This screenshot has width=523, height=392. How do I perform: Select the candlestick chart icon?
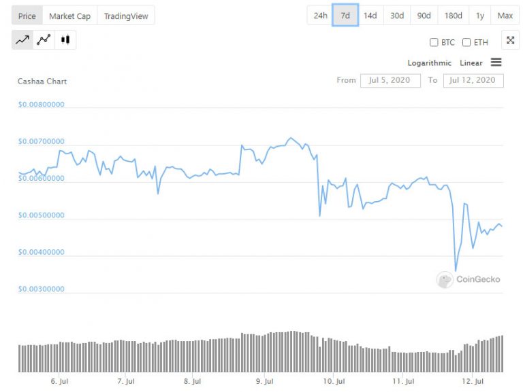(65, 40)
